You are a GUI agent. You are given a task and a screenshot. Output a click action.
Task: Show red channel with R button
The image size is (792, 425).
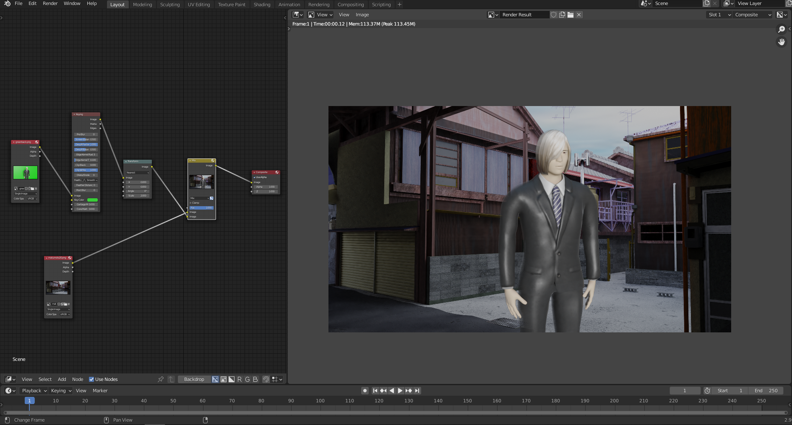240,379
